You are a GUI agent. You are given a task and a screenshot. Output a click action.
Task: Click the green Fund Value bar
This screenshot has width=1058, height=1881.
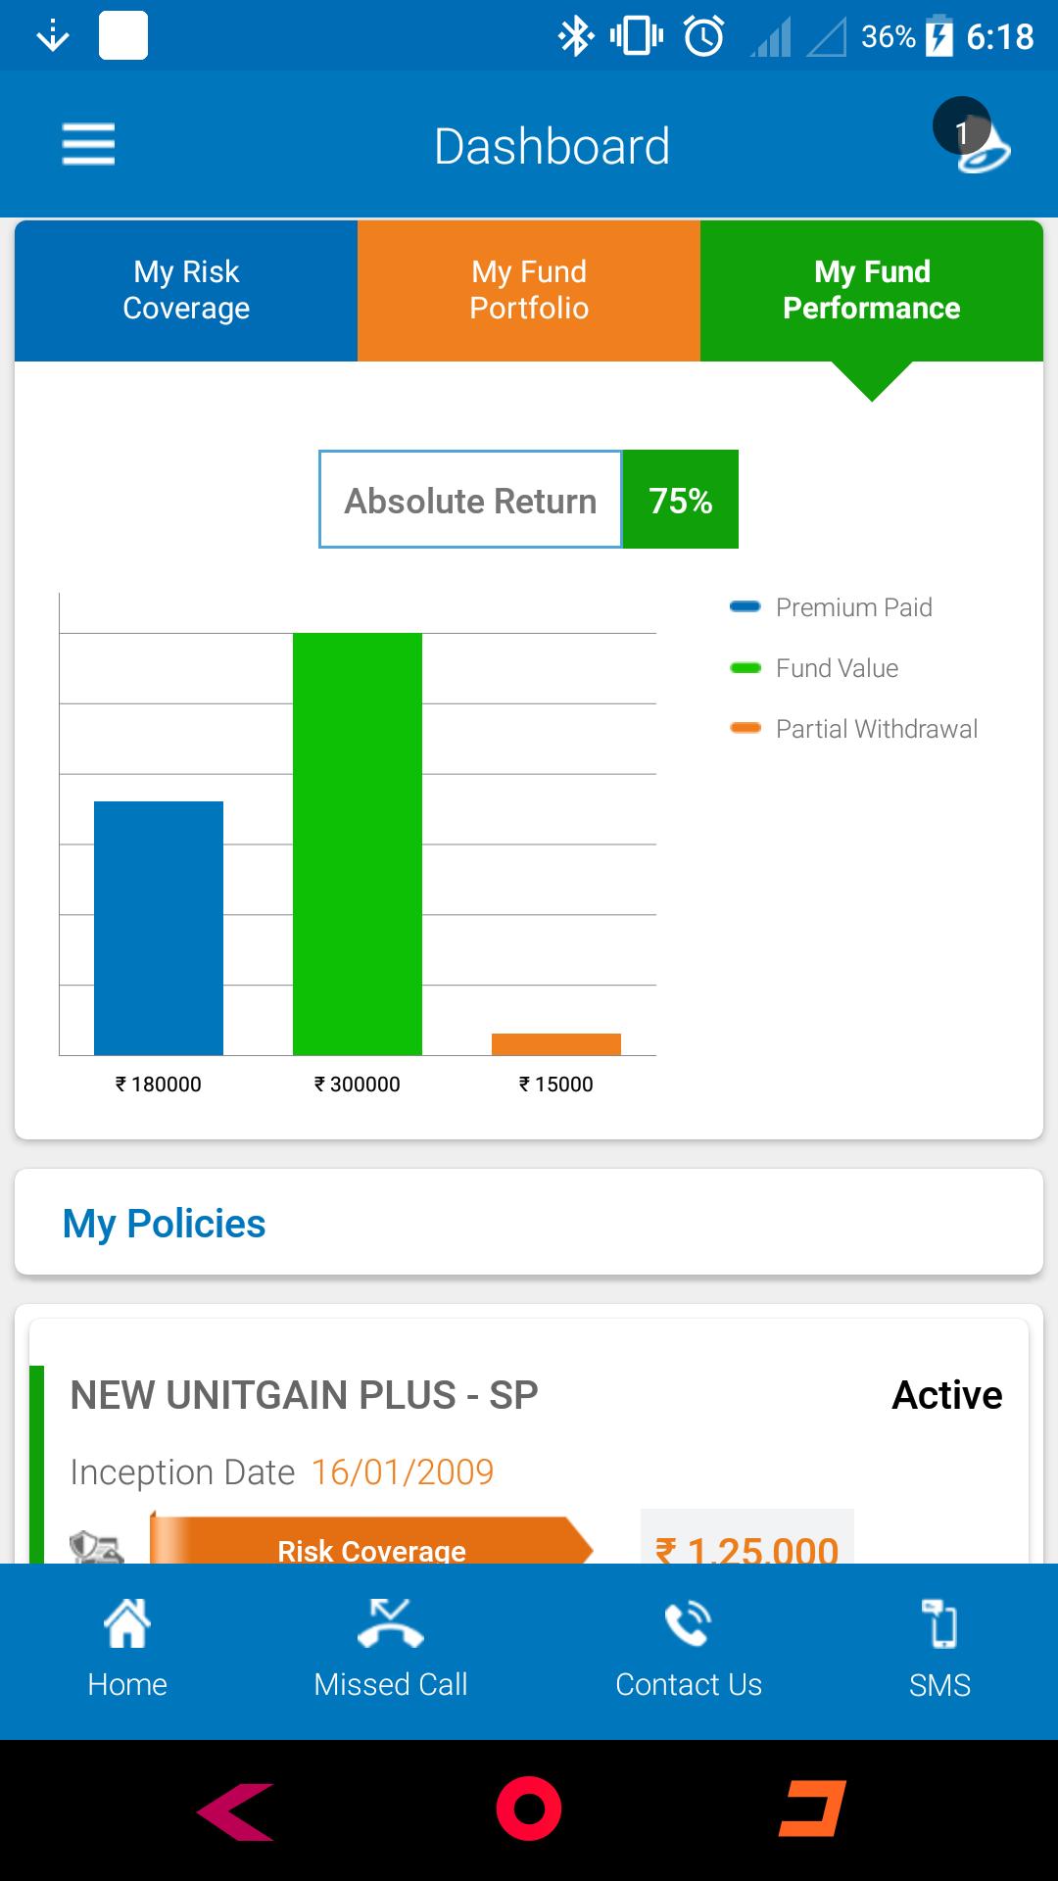click(358, 843)
